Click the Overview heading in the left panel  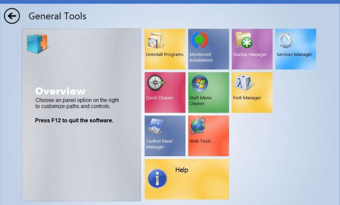click(x=60, y=92)
